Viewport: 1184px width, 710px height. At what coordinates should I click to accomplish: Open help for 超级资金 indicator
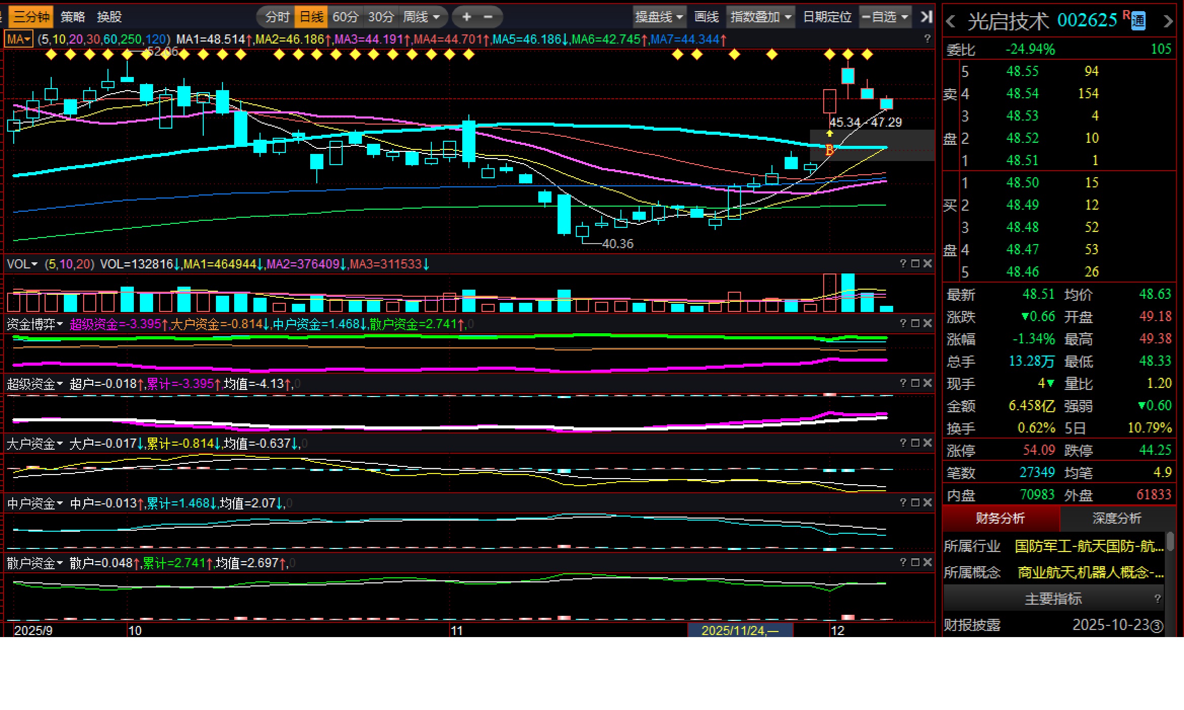(903, 383)
